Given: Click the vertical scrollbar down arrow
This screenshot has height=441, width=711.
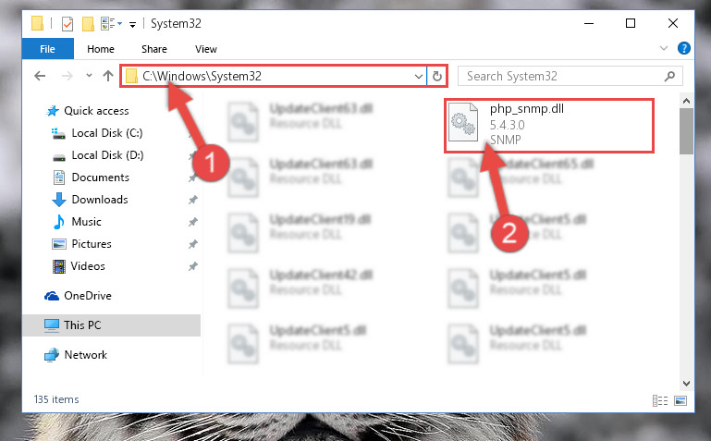Looking at the screenshot, I should (x=686, y=384).
